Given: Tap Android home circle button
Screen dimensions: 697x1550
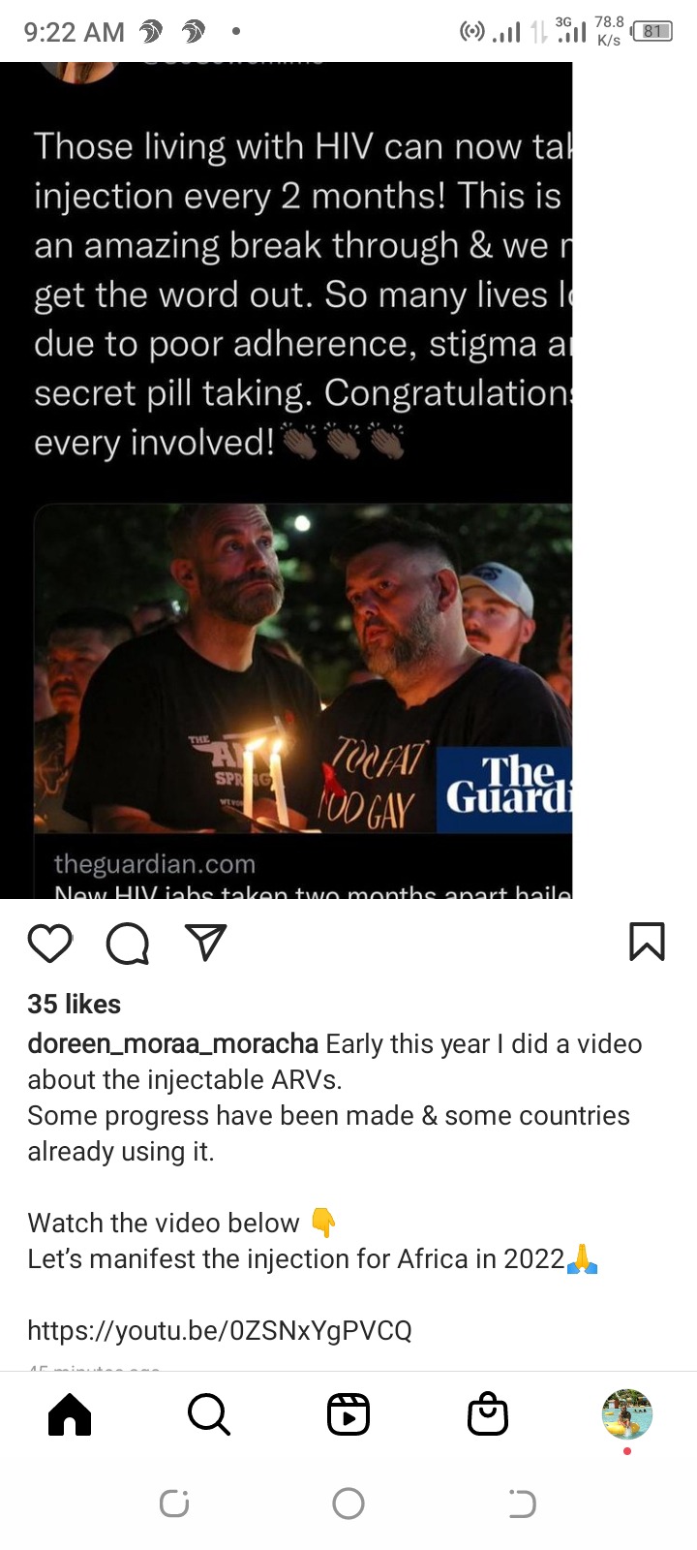Looking at the screenshot, I should point(348,1503).
